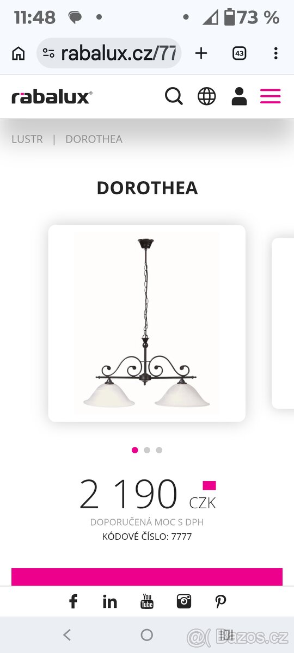Open the Dorothea chandelier product image
The height and width of the screenshot is (653, 294).
[x=147, y=323]
